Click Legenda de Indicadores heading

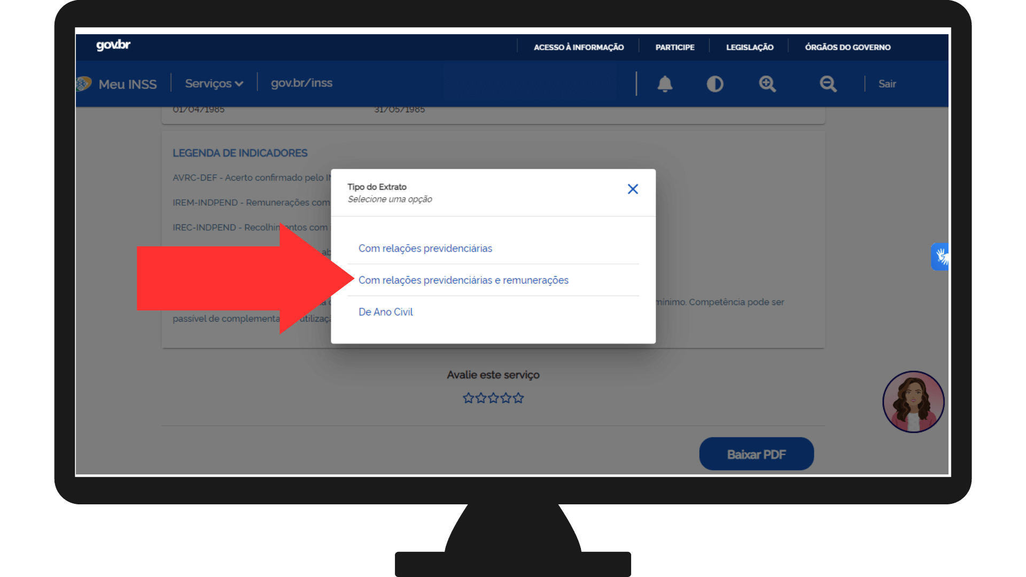pyautogui.click(x=240, y=153)
